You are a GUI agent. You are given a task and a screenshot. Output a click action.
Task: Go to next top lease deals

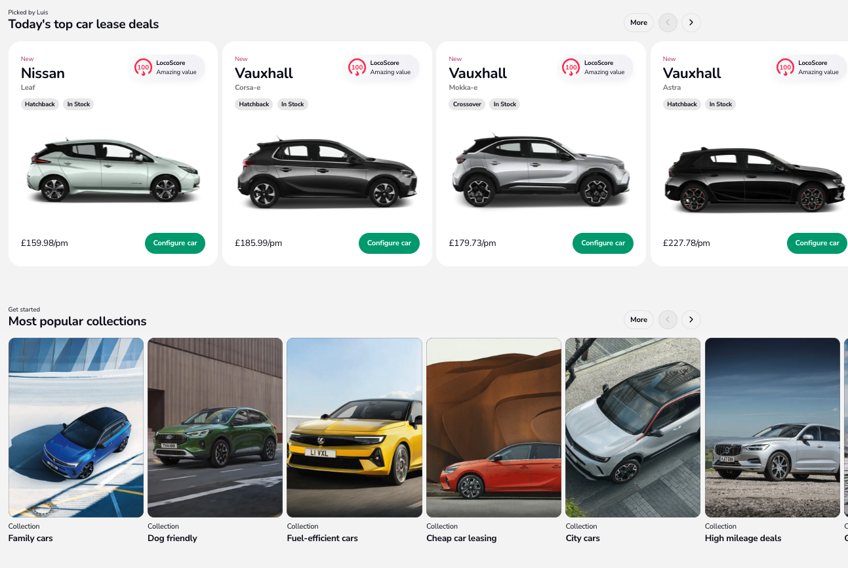(x=691, y=23)
